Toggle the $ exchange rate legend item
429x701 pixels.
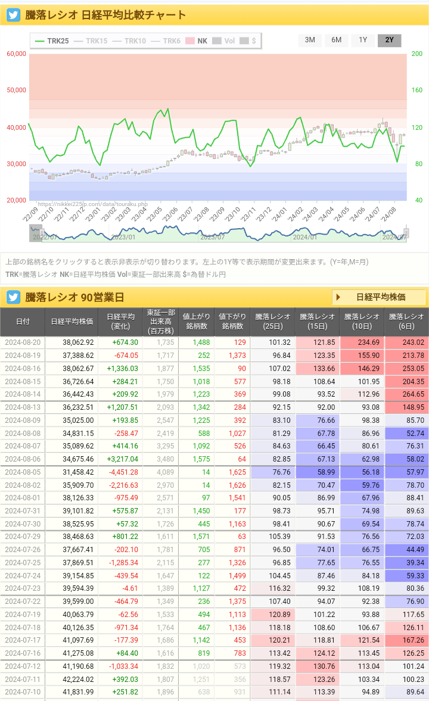[248, 41]
